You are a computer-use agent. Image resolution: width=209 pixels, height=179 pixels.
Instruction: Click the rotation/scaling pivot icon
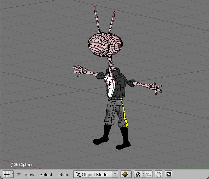pos(138,174)
